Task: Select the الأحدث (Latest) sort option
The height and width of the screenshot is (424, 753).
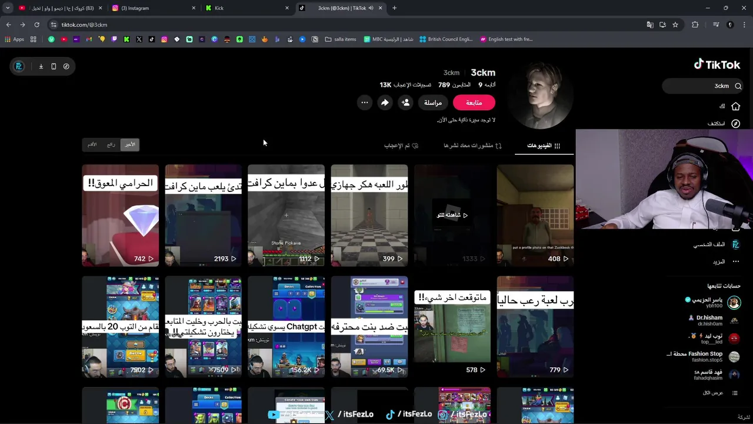Action: [130, 144]
